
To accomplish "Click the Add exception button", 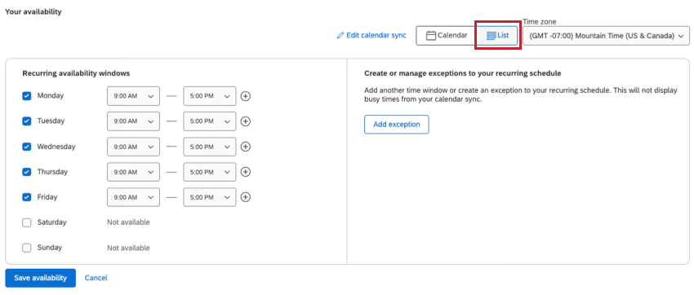I will click(x=397, y=125).
